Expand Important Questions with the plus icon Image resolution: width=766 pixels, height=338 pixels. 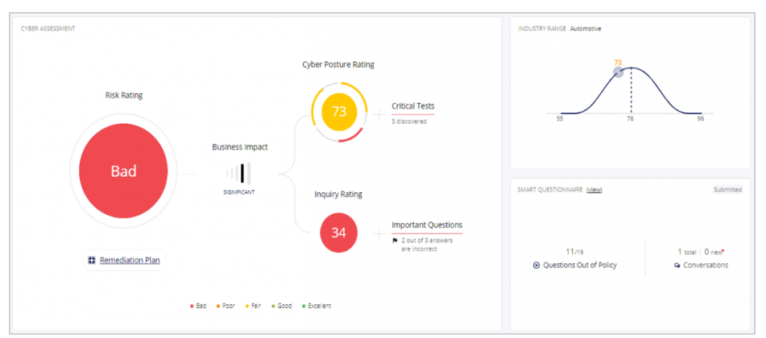(378, 234)
